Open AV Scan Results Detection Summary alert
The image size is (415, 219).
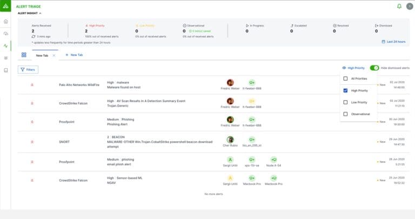213,103
